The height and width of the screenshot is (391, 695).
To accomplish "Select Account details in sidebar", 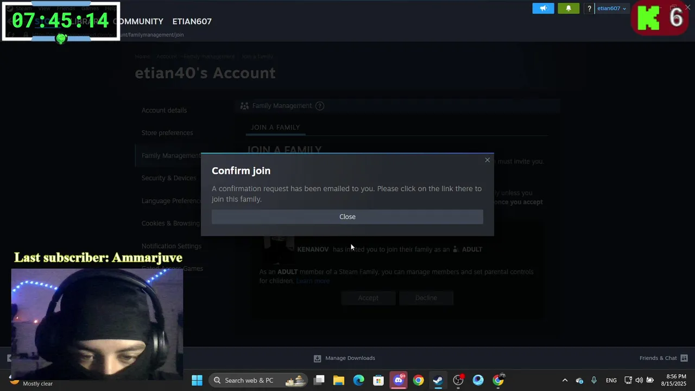I will [x=164, y=110].
